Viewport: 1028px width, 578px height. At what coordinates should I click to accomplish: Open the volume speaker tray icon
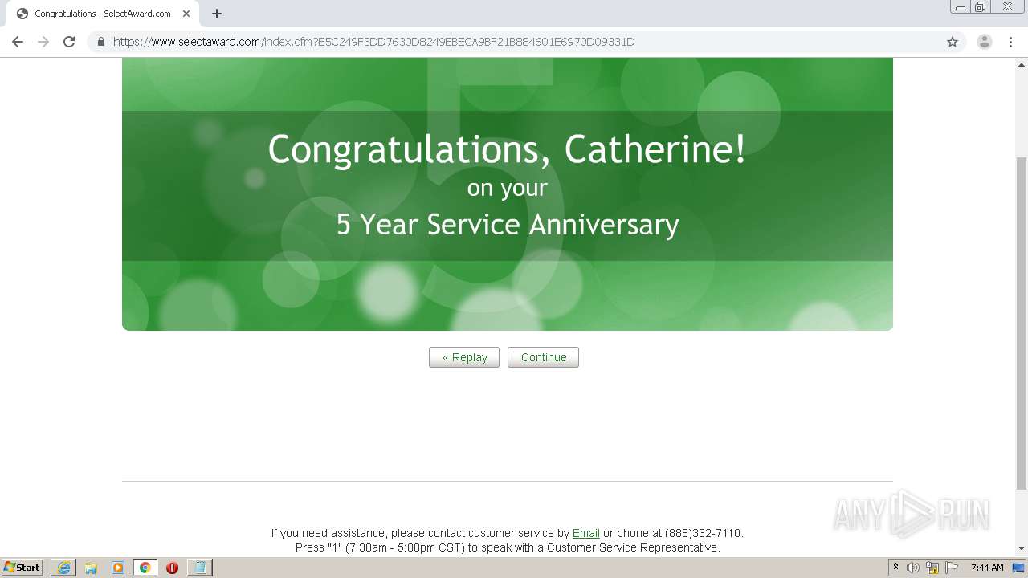coord(913,568)
